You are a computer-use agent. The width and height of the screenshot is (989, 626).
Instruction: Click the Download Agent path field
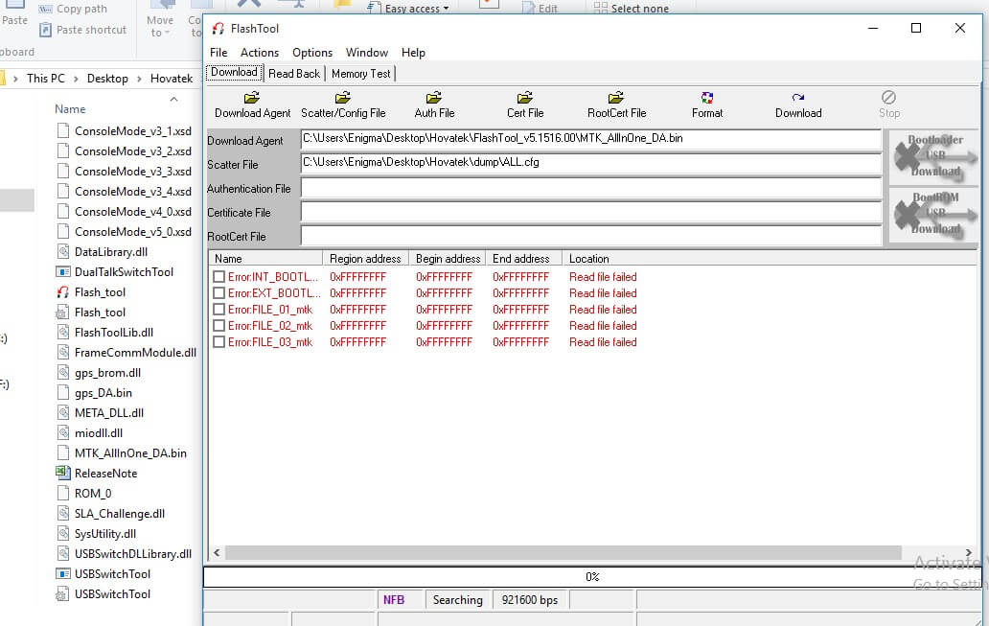590,139
